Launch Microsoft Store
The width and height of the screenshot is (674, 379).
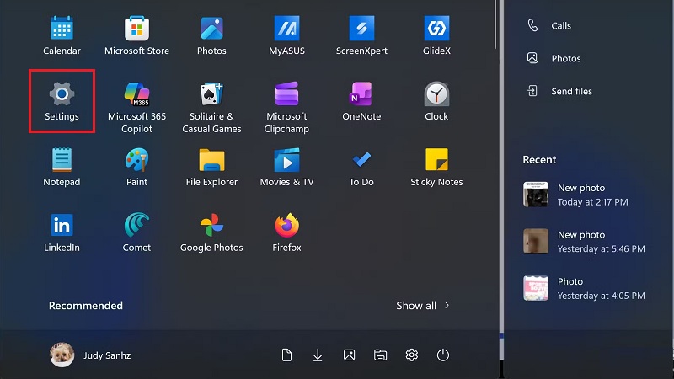136,35
